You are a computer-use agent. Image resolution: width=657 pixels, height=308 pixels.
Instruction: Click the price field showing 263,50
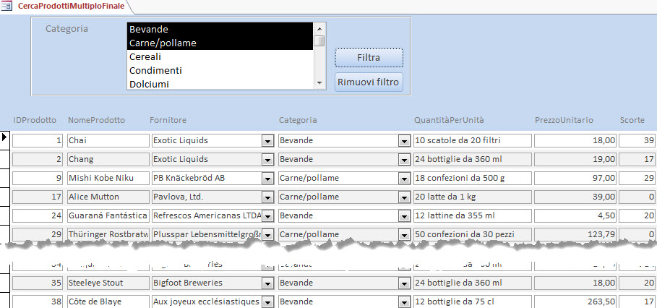coord(575,302)
